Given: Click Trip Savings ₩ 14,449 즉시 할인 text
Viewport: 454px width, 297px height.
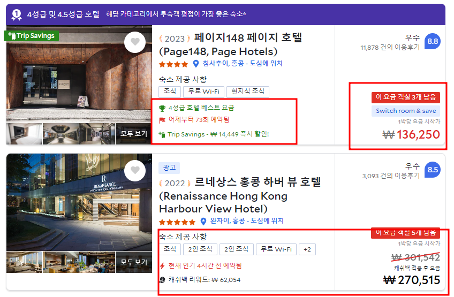Looking at the screenshot, I should [218, 134].
